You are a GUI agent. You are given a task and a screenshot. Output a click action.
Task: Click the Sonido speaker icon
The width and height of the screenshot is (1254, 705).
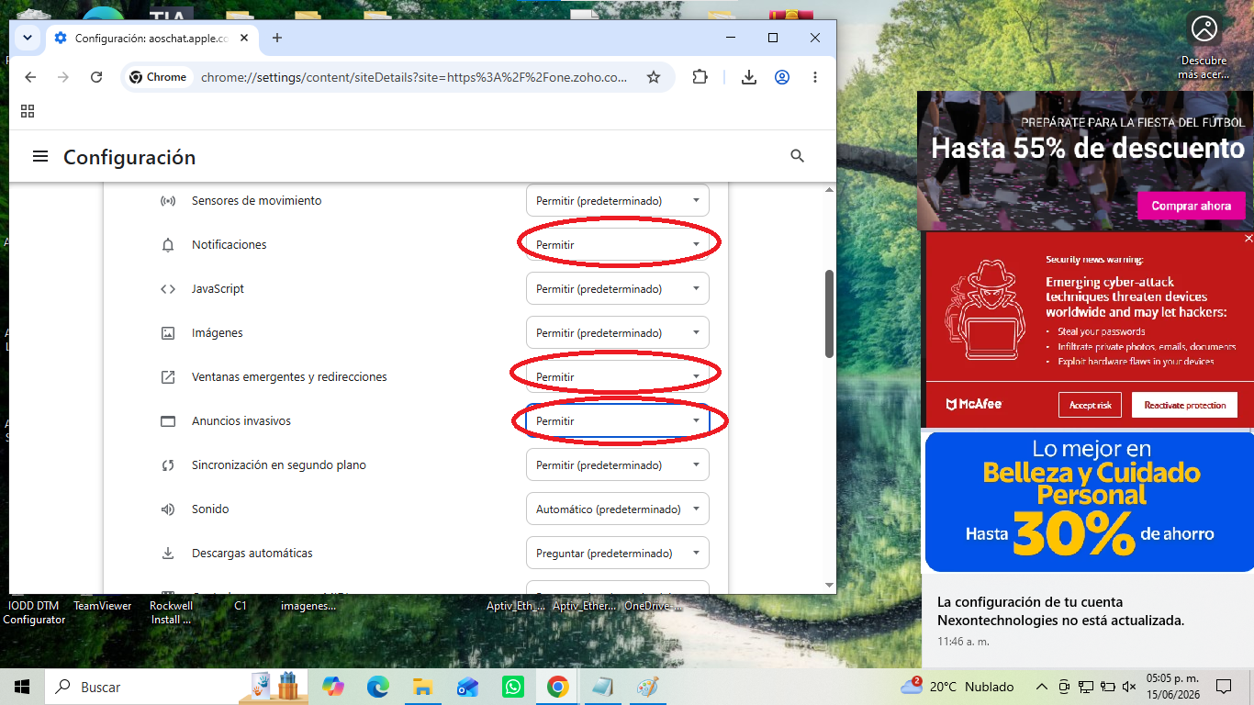click(168, 509)
